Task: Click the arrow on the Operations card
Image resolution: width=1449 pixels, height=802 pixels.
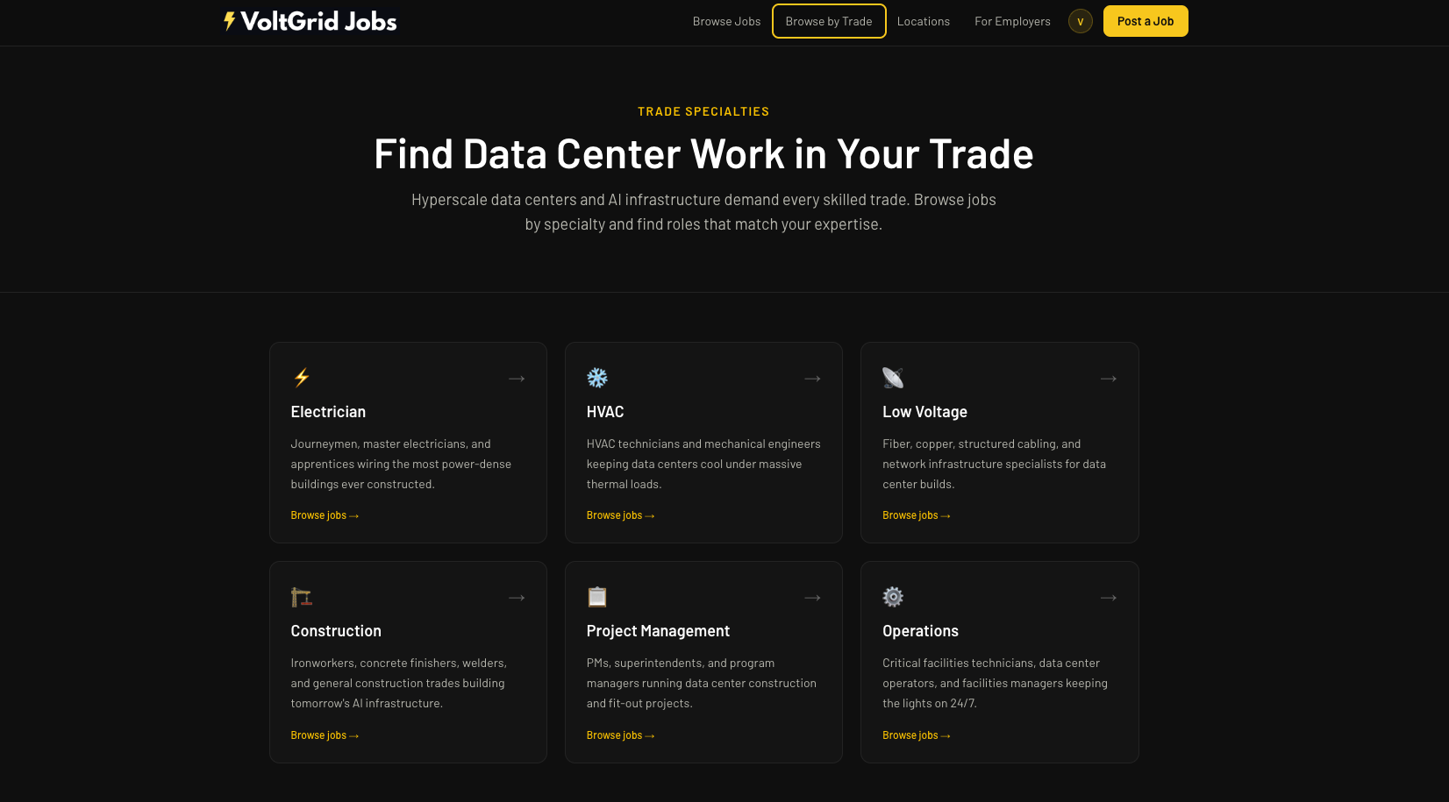Action: tap(1108, 597)
